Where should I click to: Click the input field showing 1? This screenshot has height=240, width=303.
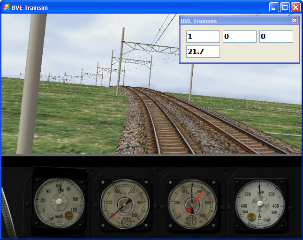pyautogui.click(x=203, y=37)
